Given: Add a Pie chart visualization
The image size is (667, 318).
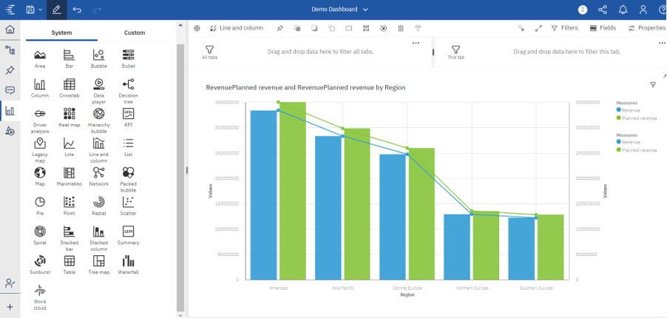Looking at the screenshot, I should [x=40, y=202].
